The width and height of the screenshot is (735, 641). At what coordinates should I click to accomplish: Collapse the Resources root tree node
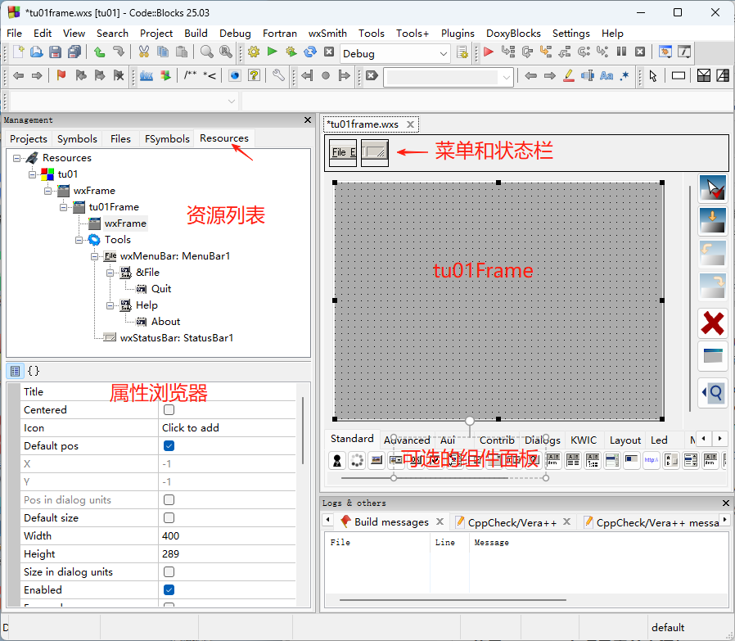click(17, 158)
